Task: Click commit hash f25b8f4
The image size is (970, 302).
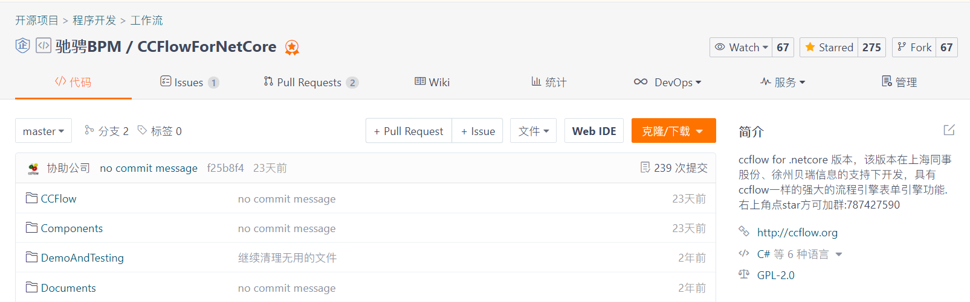Action: pyautogui.click(x=225, y=168)
